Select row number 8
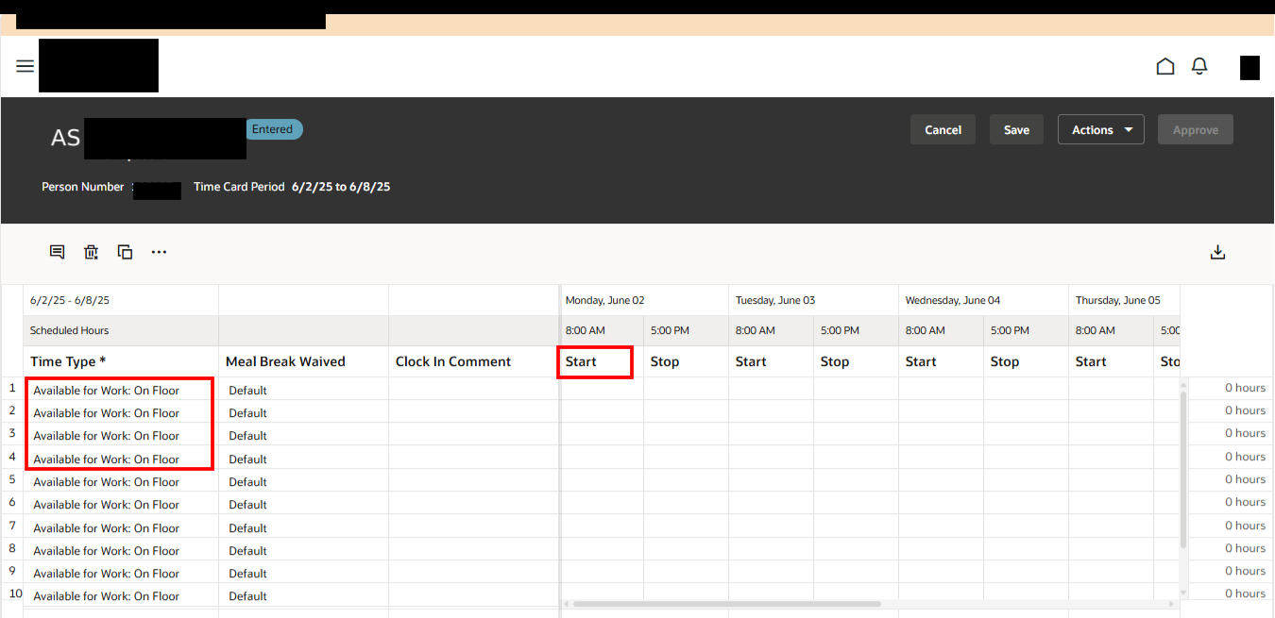The width and height of the screenshot is (1275, 618). (12, 548)
